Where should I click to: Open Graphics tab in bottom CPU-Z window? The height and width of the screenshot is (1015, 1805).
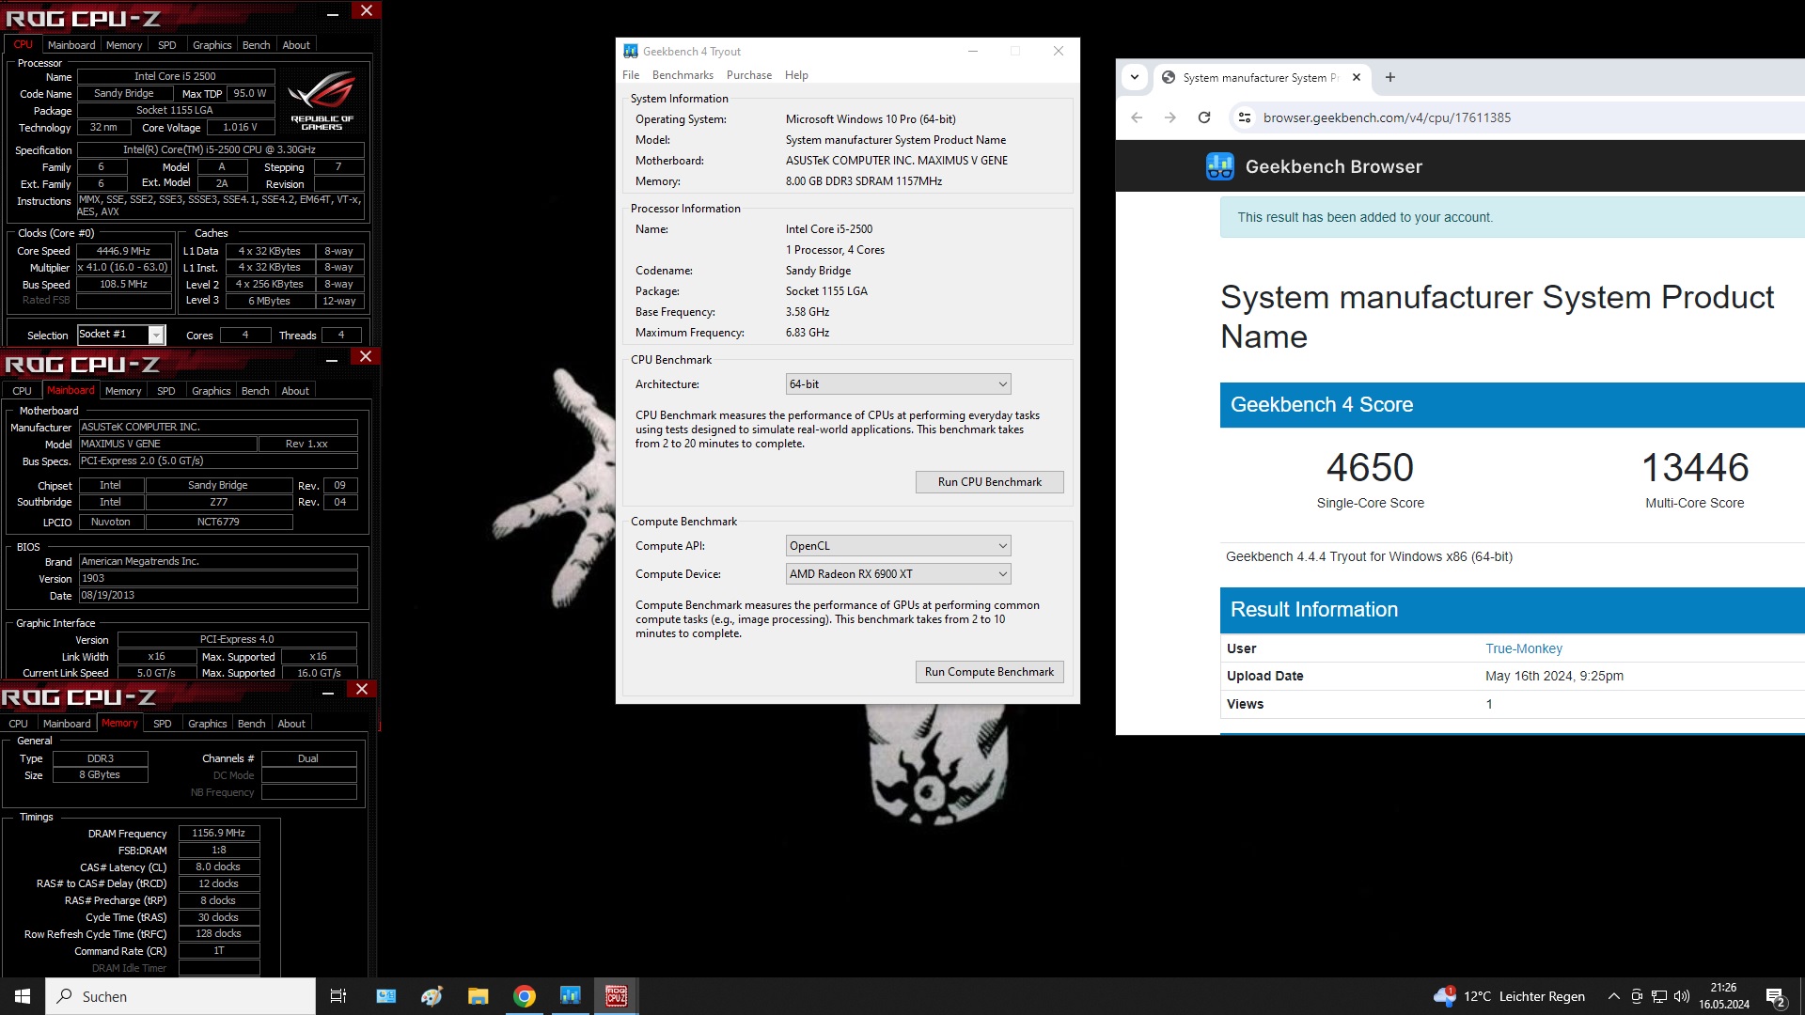(207, 724)
